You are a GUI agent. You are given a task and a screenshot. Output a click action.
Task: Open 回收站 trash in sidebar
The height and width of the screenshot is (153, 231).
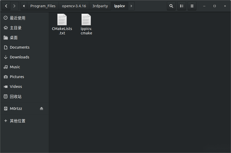point(24,96)
